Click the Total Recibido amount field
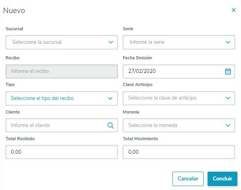Viewport: 241px width, 190px height. pos(62,152)
